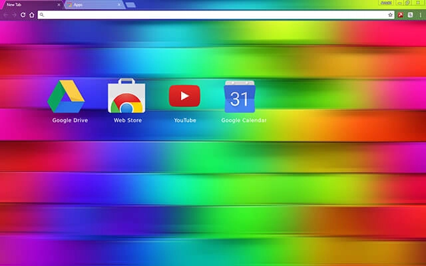Open the YouTube app shortcut
Image resolution: width=426 pixels, height=266 pixels.
pos(184,96)
